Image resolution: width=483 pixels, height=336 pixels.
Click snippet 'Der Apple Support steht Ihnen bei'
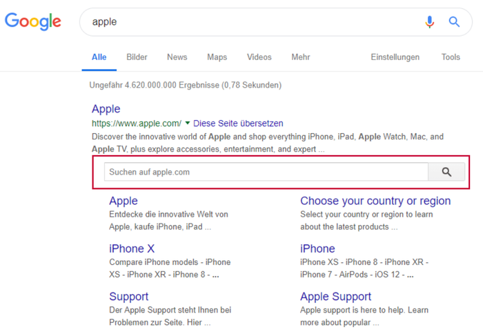click(x=170, y=310)
